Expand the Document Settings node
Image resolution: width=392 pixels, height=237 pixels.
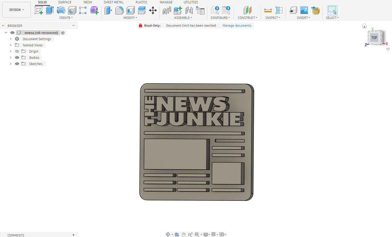pyautogui.click(x=11, y=39)
